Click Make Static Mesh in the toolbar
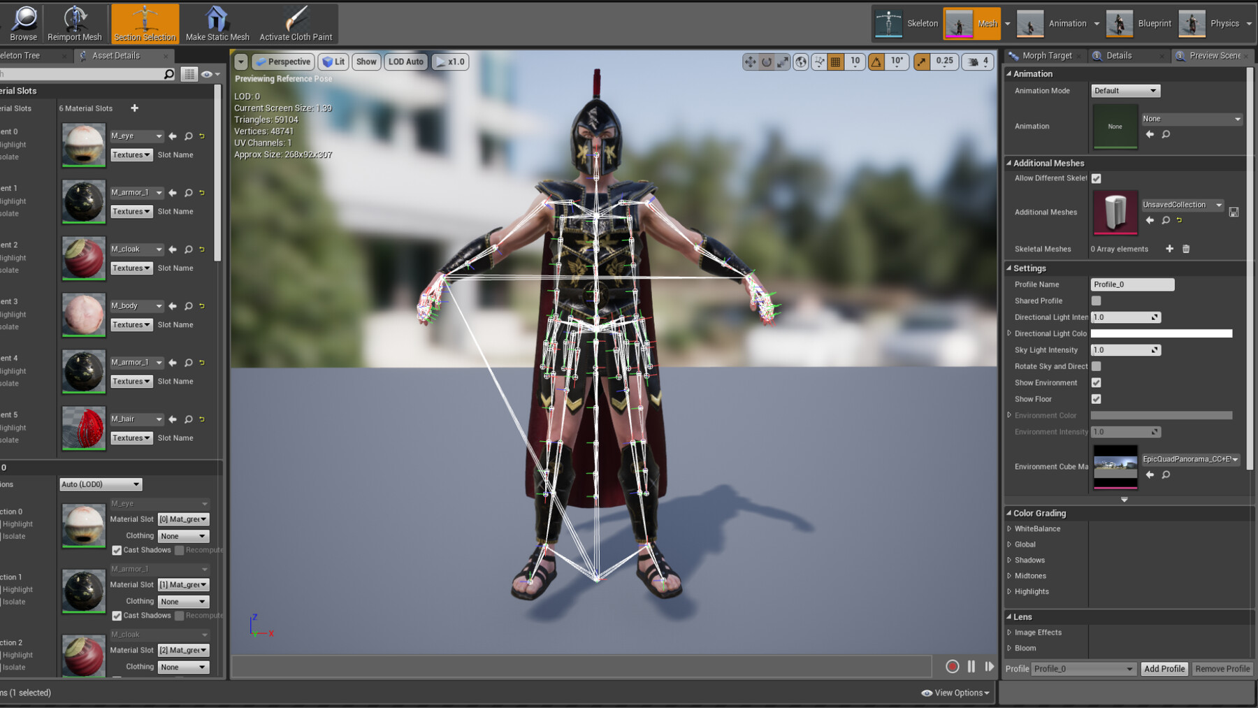The image size is (1258, 708). coord(217,23)
